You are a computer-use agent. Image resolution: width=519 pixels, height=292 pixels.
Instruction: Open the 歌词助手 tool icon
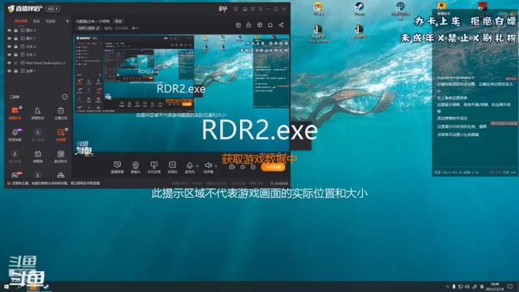[60, 156]
